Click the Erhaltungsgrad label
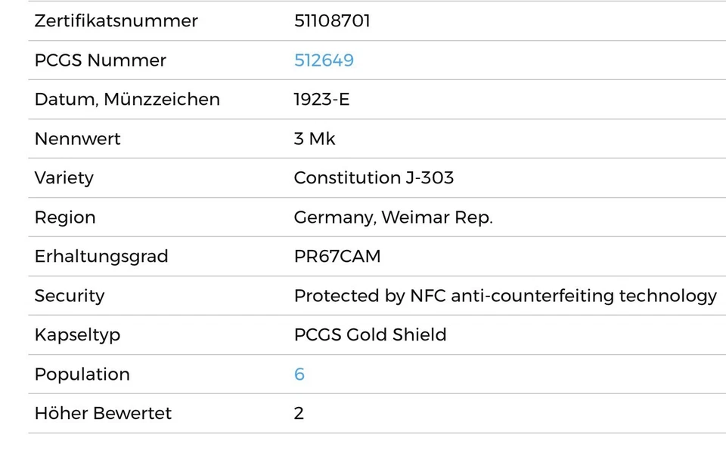This screenshot has width=726, height=456. coord(101,257)
